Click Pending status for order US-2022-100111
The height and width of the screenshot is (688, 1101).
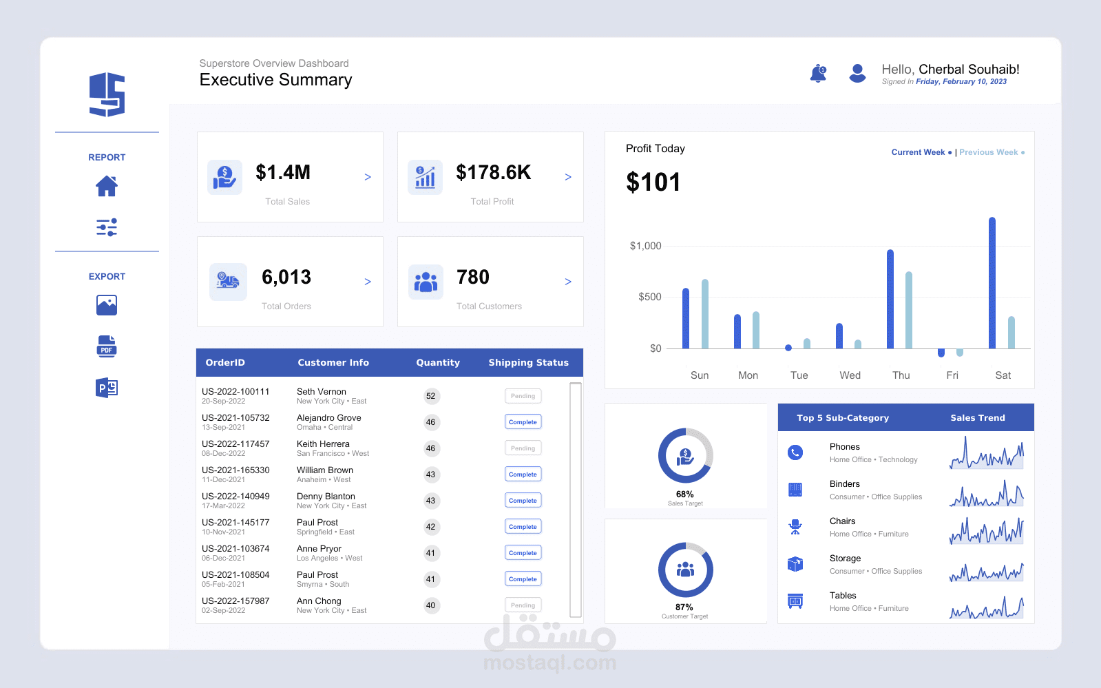523,396
